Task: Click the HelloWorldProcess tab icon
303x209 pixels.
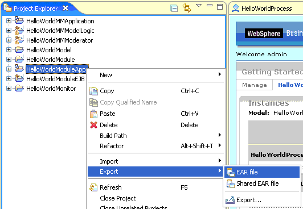Action: [235, 9]
